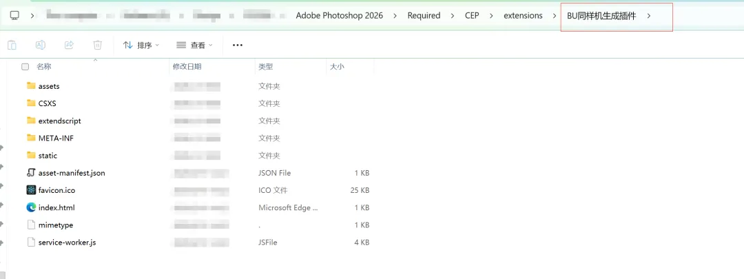Click the share icon in the toolbar
The height and width of the screenshot is (279, 744).
tap(69, 45)
